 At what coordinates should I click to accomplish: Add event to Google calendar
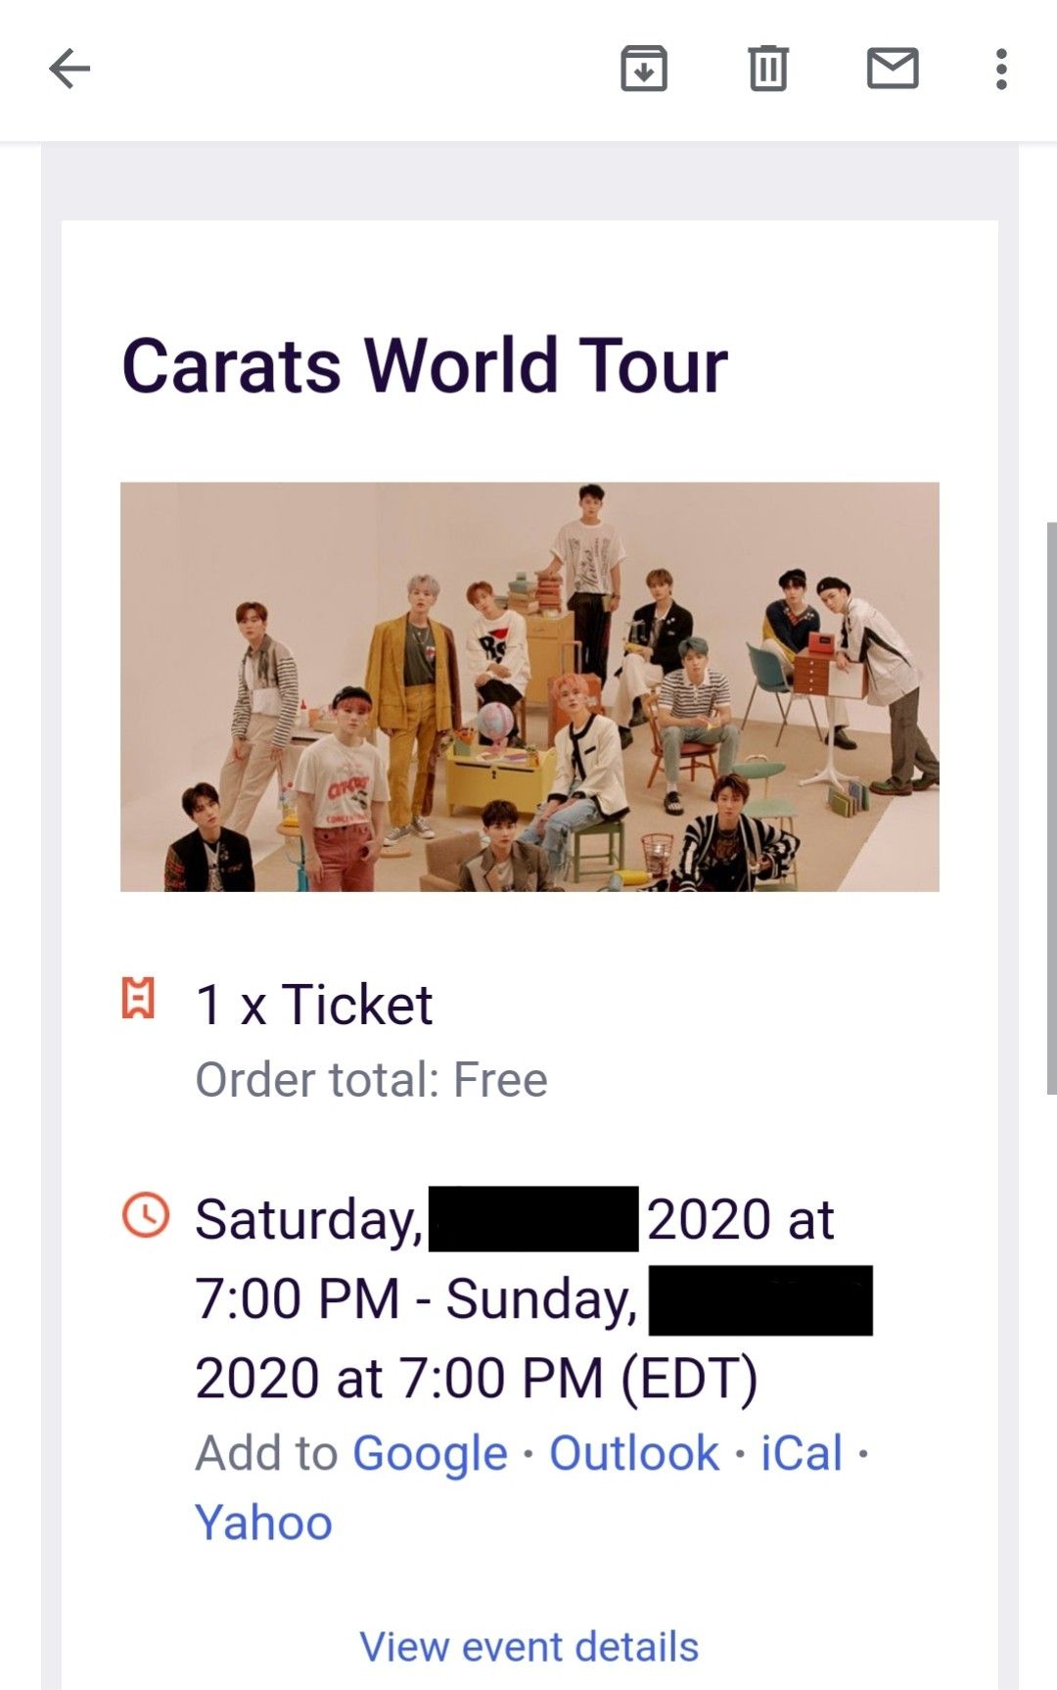tap(430, 1453)
